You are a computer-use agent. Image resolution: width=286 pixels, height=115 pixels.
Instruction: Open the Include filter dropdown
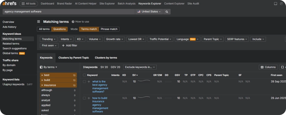point(258,39)
